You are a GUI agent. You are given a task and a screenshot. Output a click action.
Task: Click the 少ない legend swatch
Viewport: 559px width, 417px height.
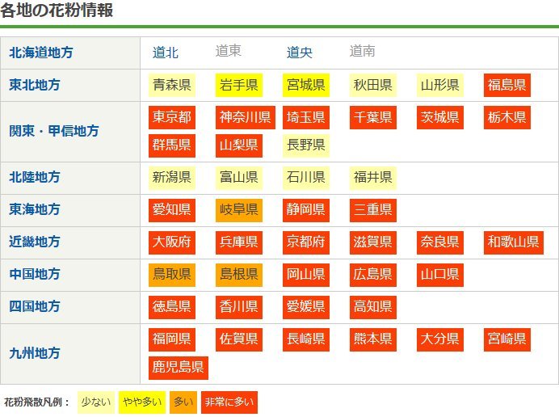click(95, 402)
